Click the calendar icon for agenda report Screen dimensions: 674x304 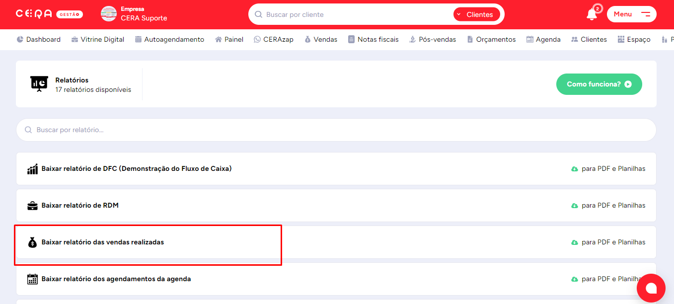pos(32,279)
